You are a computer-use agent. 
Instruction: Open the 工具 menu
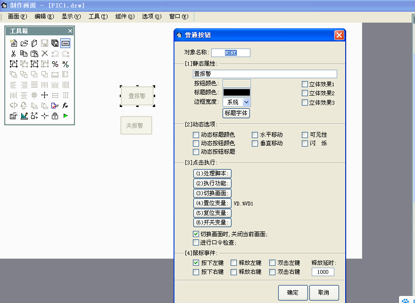98,16
